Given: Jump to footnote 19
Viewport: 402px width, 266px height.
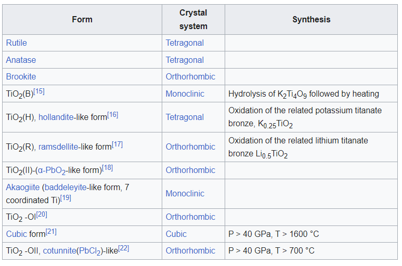Looking at the screenshot, I should 66,197.
